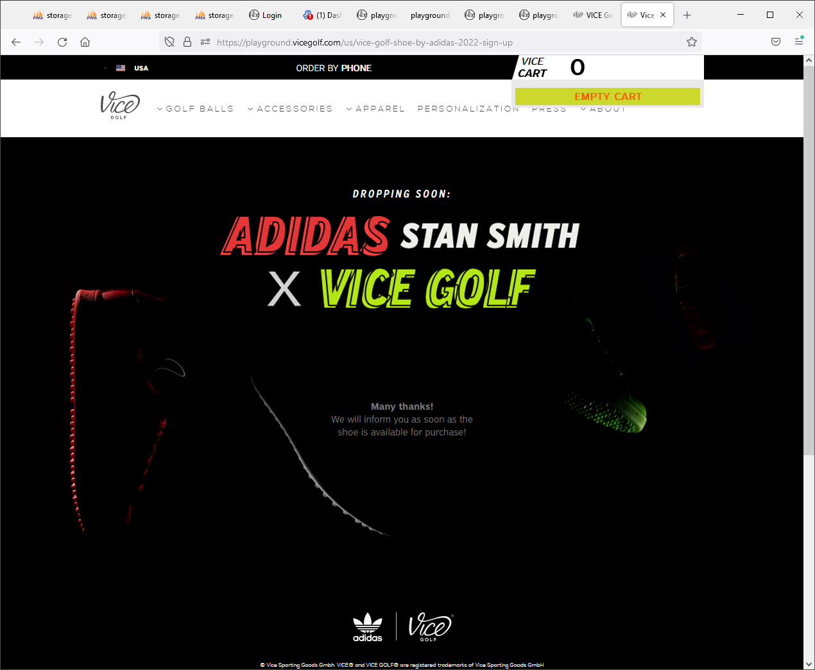Screen dimensions: 815x670
Task: Open the tracking protection shield icon
Action: pos(169,42)
